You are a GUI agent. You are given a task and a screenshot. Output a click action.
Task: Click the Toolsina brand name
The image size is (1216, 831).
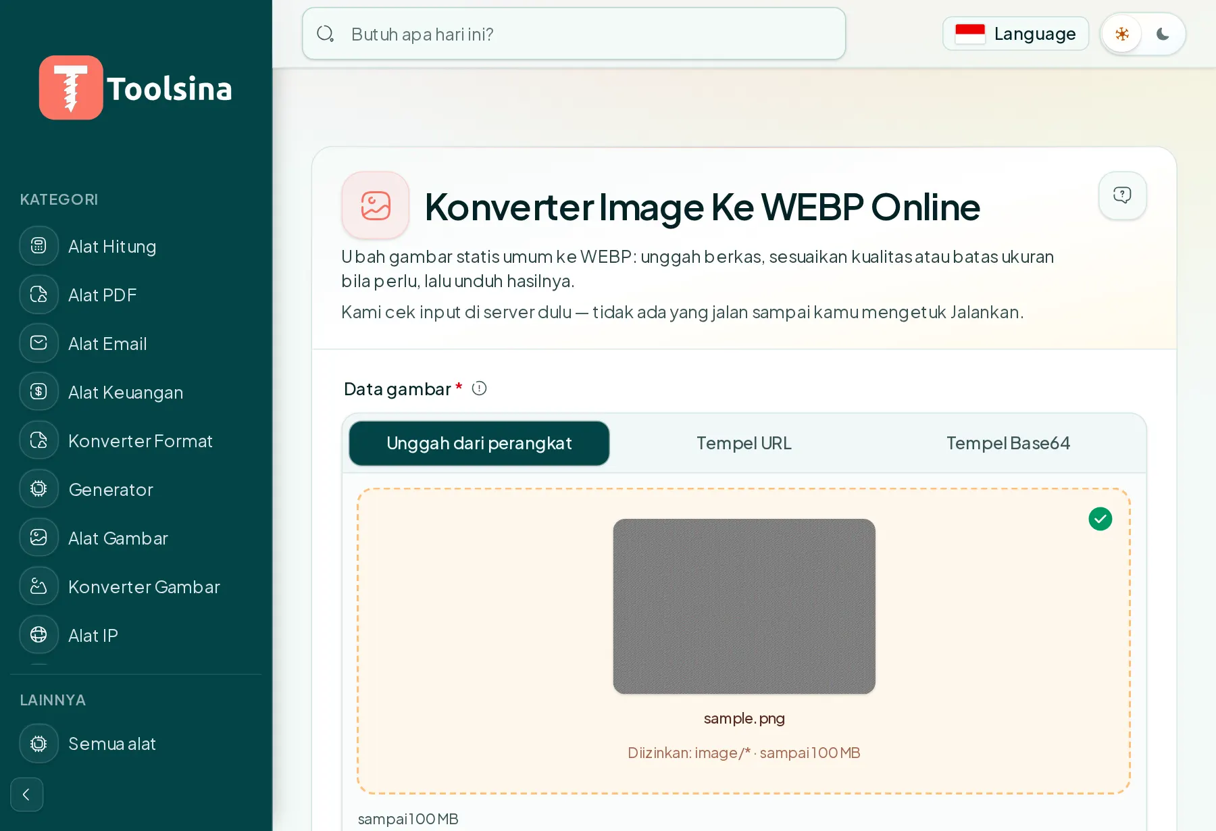coord(170,89)
